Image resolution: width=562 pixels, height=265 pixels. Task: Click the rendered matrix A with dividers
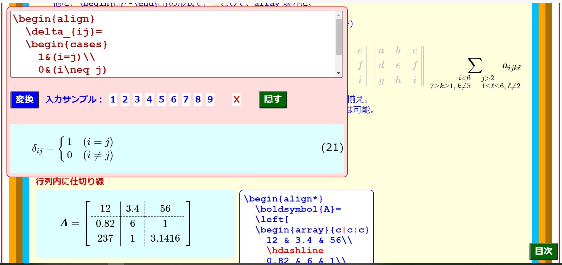tap(125, 223)
